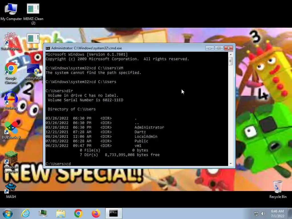Click the cmd scrollbar down arrow
The width and height of the screenshot is (292, 219).
tap(230, 164)
